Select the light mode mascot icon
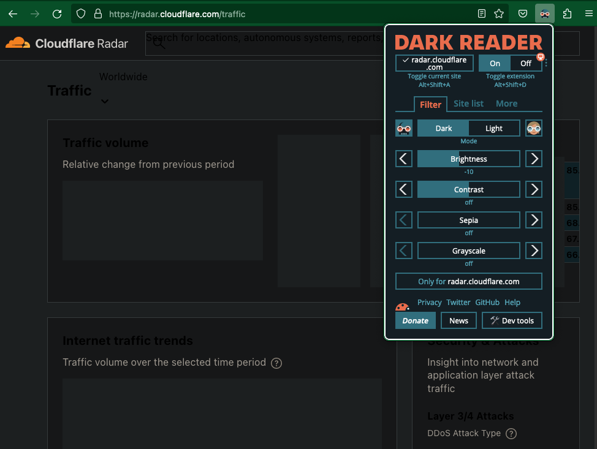 point(533,128)
